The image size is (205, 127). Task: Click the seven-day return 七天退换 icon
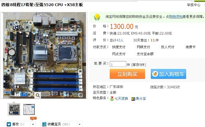click(x=112, y=99)
